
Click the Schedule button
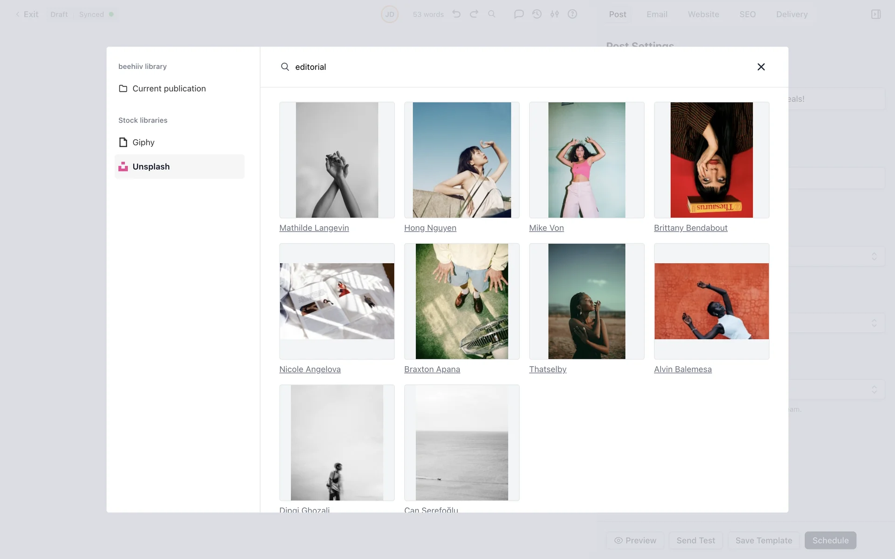830,540
